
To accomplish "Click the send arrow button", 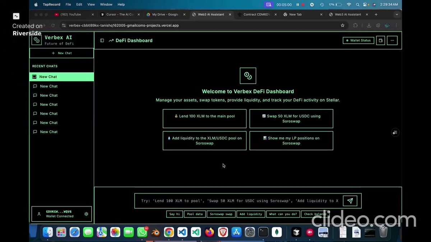I will point(350,201).
